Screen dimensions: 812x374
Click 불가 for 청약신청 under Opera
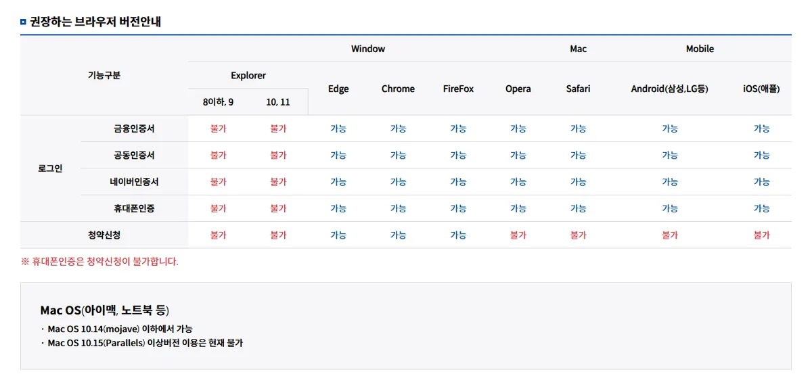point(518,235)
